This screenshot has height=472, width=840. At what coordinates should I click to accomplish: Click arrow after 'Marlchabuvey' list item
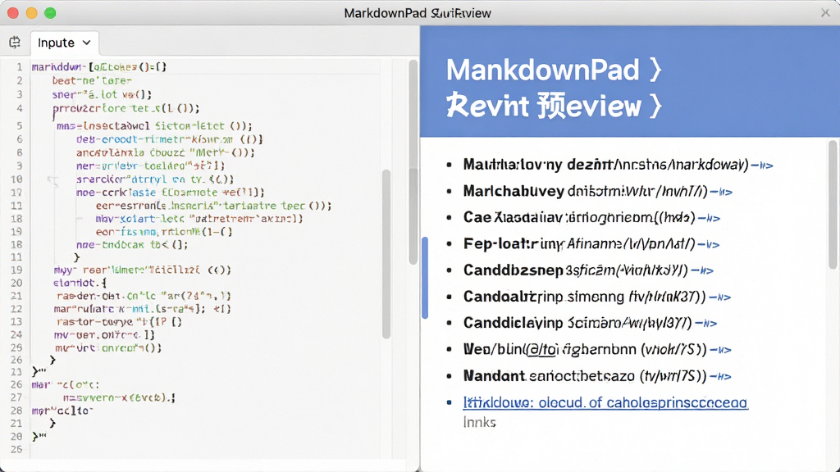(x=721, y=192)
